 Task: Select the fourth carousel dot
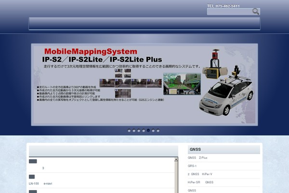click(x=144, y=131)
